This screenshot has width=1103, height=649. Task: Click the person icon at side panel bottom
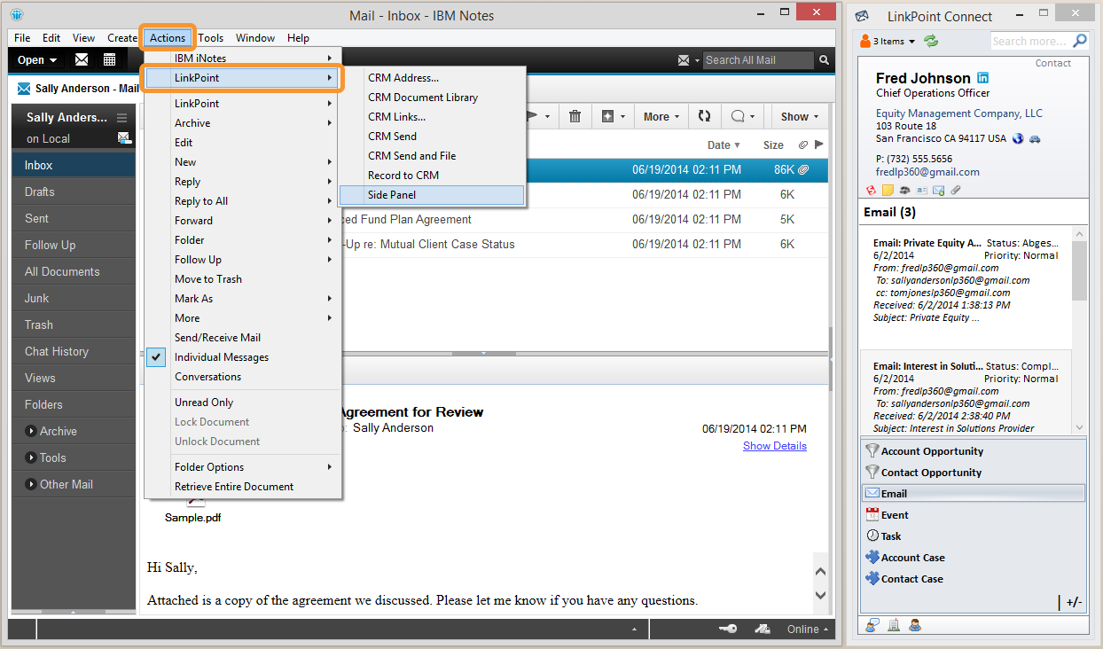(x=914, y=625)
